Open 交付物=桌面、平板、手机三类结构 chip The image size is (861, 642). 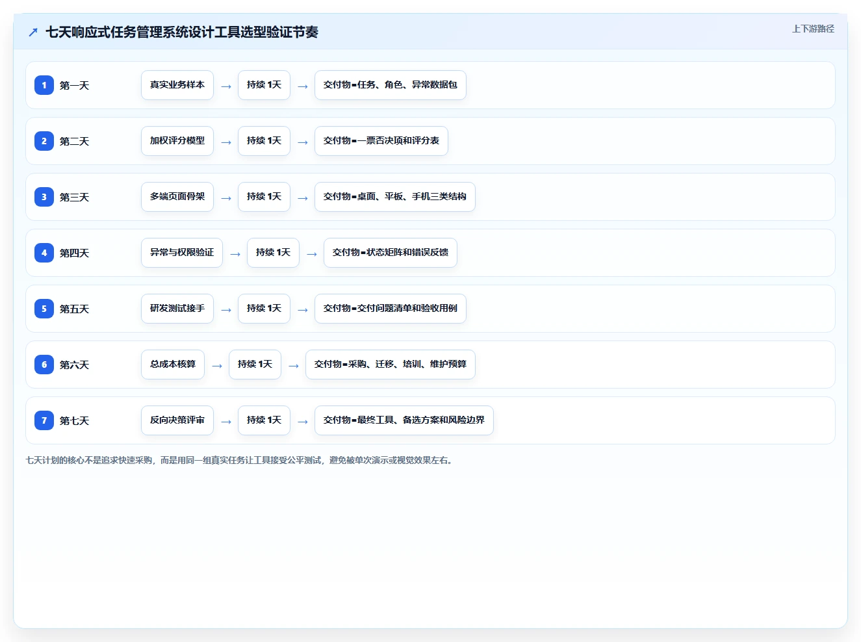pyautogui.click(x=395, y=197)
